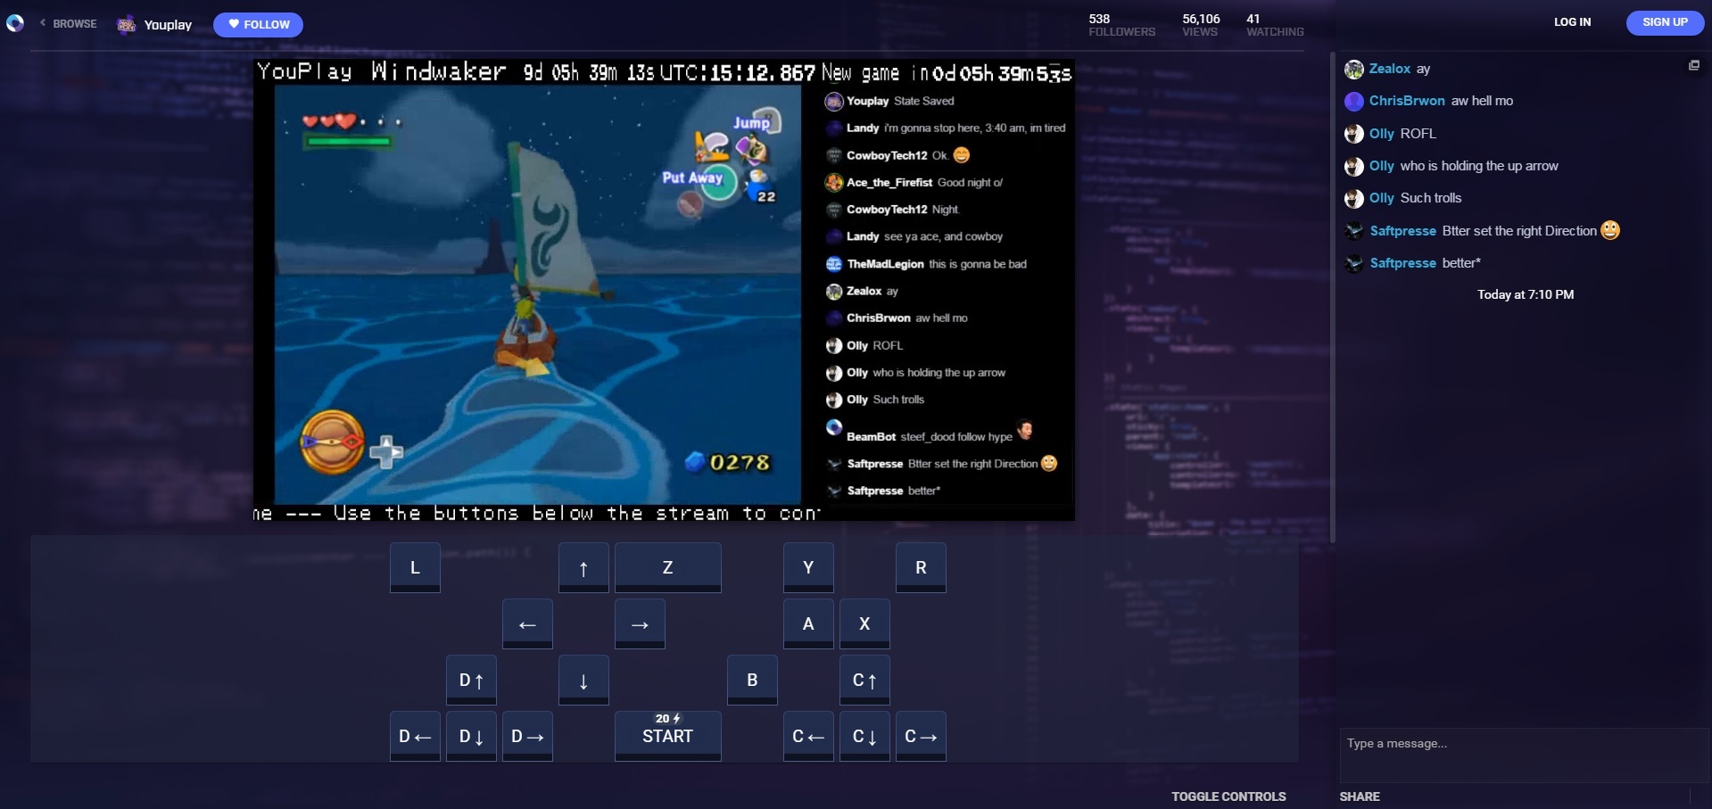Click Olly's who is holding the up arrow message
Viewport: 1712px width, 809px height.
(1479, 166)
